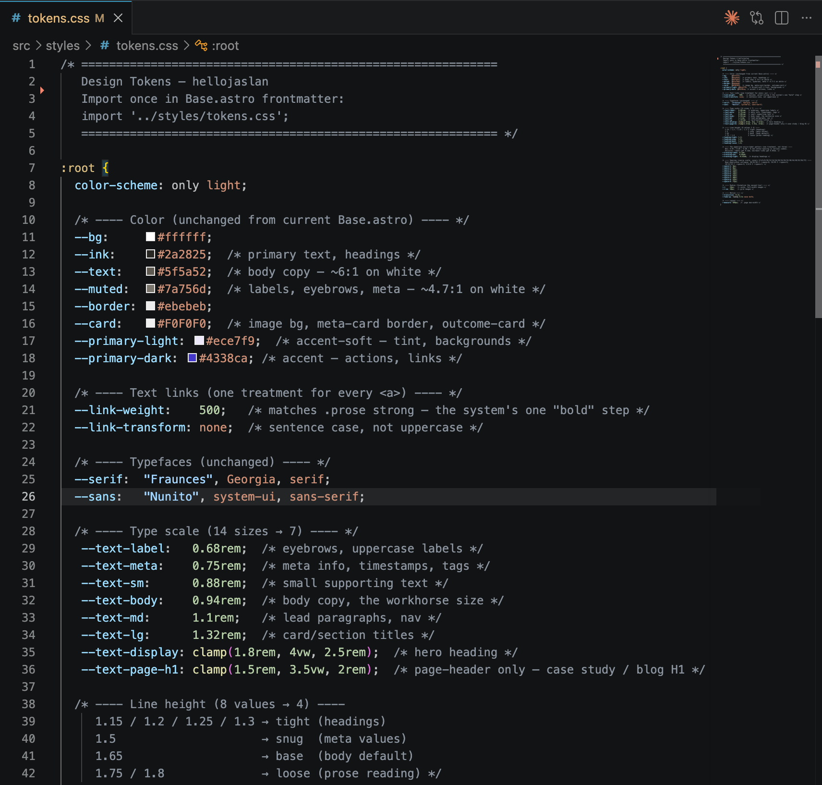Click the Georgia fallback font name
Screen dimensions: 822x785
tap(251, 479)
